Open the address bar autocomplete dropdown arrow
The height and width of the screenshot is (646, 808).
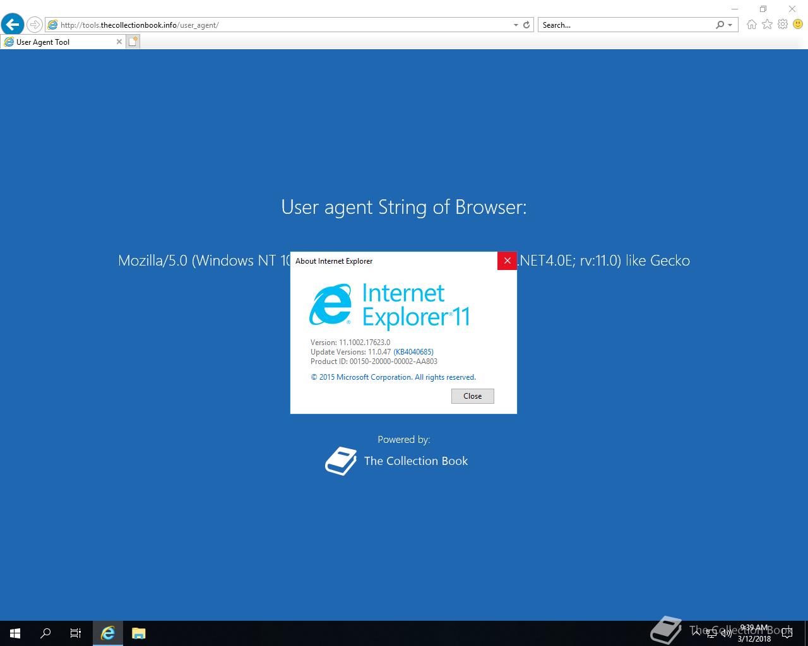[x=516, y=25]
